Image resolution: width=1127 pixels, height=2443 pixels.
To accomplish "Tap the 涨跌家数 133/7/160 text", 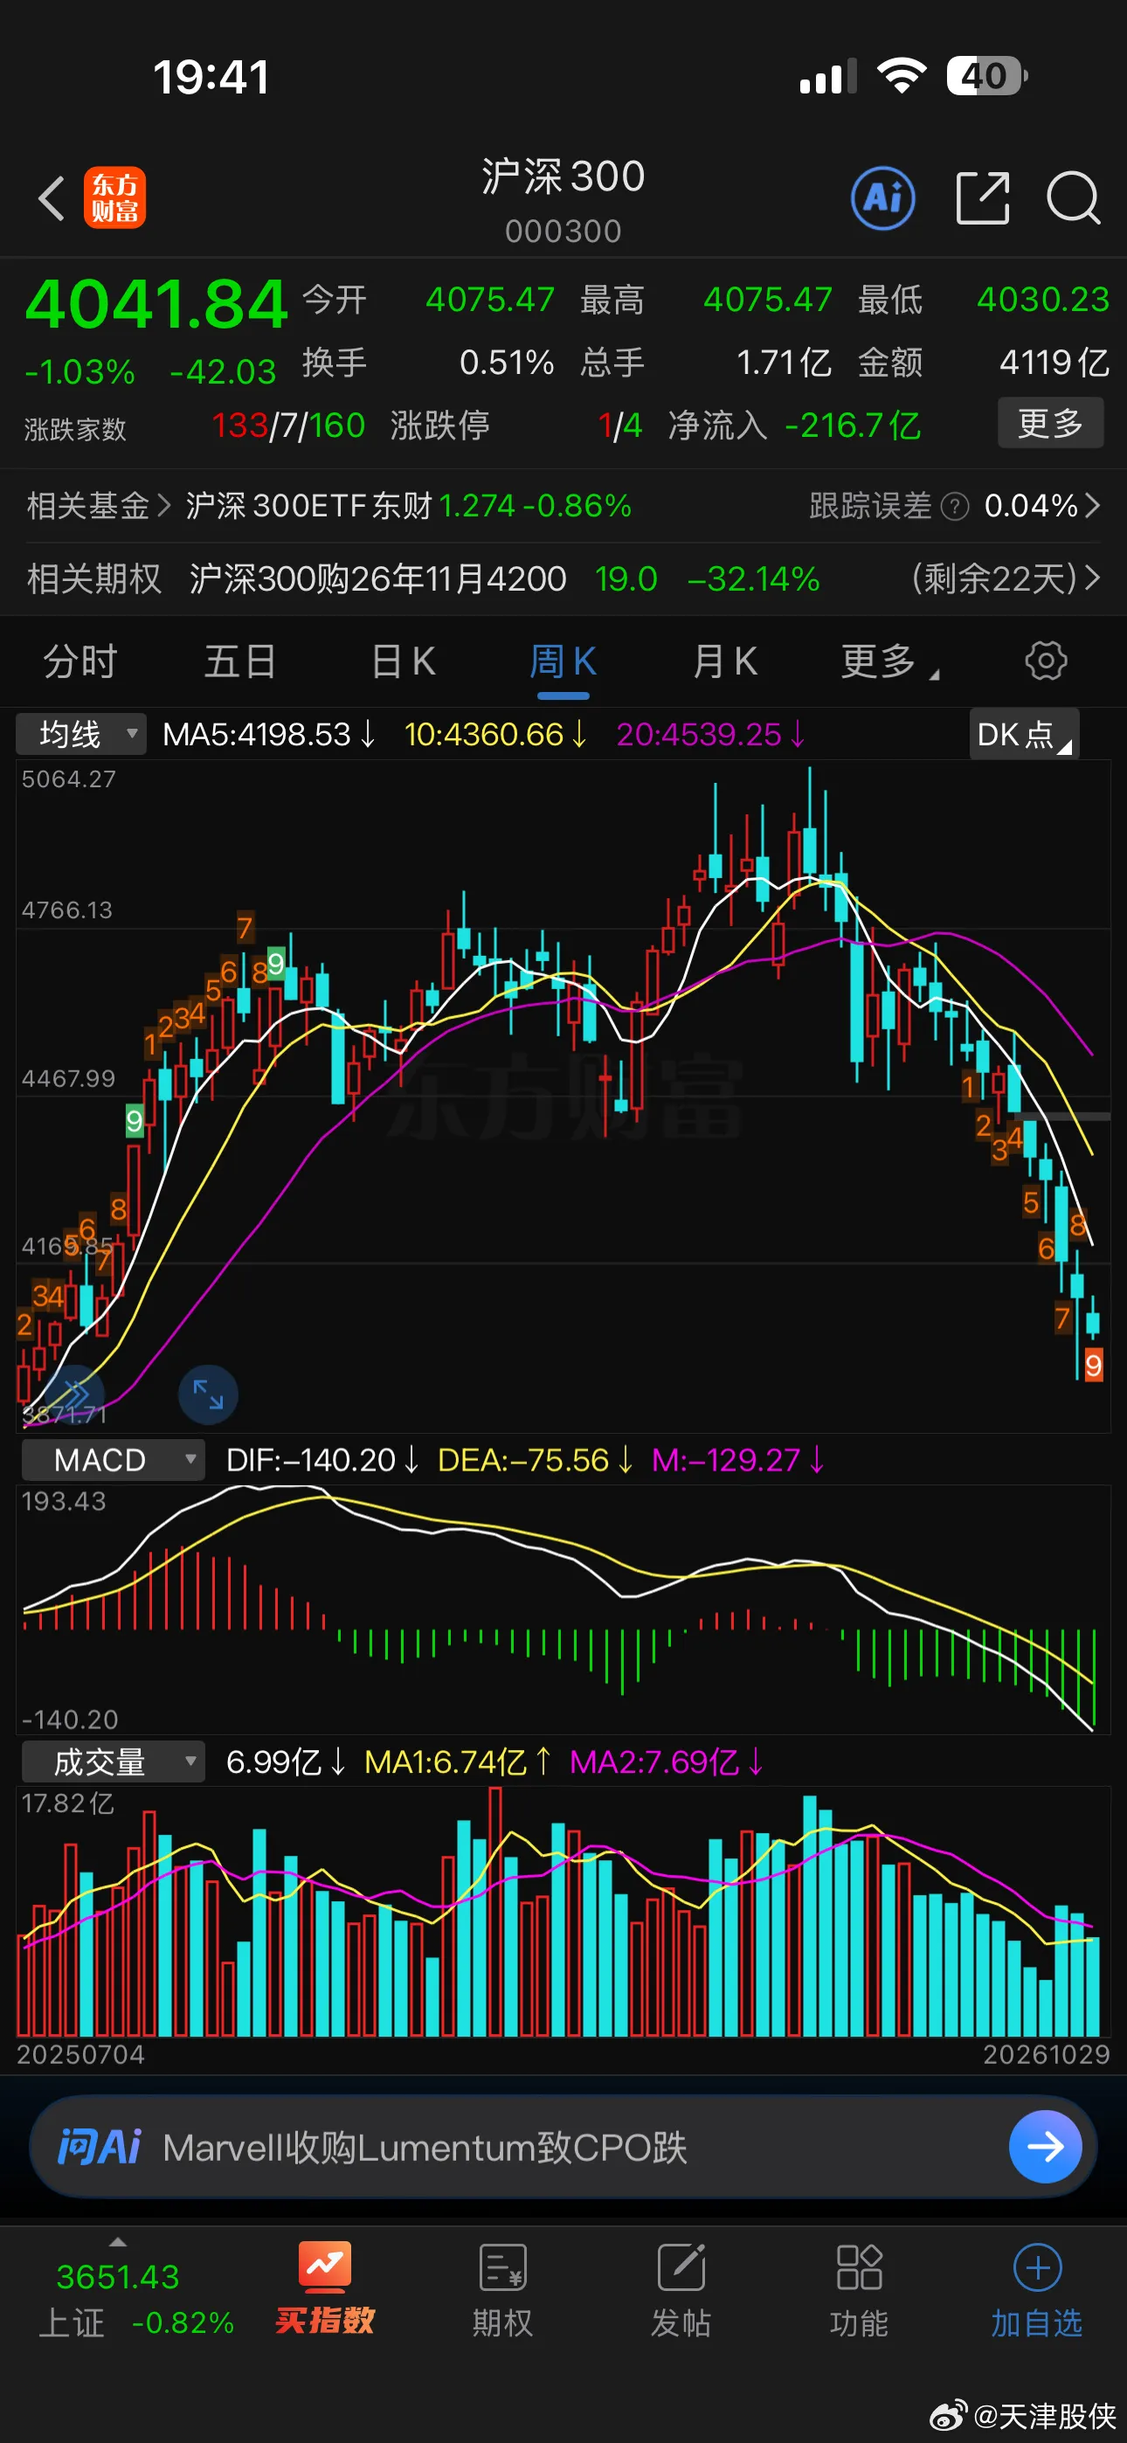I will [x=195, y=426].
